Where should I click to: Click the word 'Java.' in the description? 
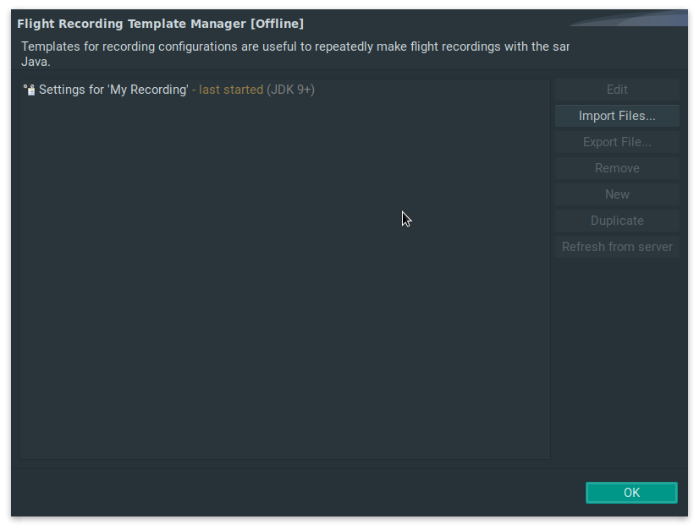36,61
